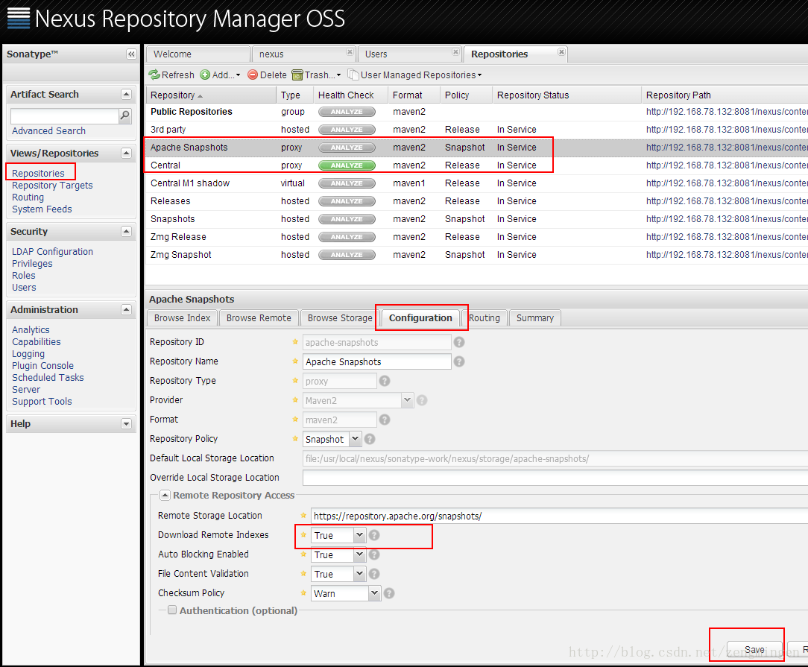Expand the Help panel
The width and height of the screenshot is (808, 667).
pyautogui.click(x=126, y=424)
